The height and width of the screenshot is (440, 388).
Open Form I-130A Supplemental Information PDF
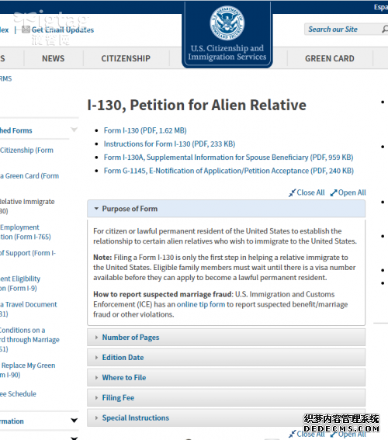[228, 158]
